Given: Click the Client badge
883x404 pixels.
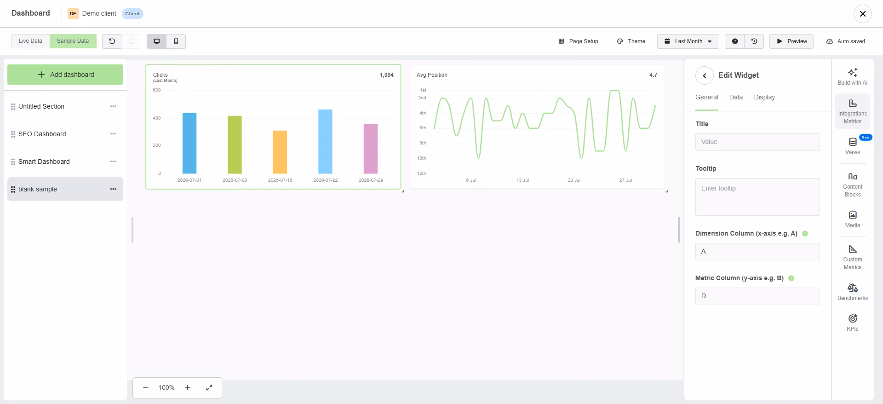Looking at the screenshot, I should pyautogui.click(x=132, y=14).
